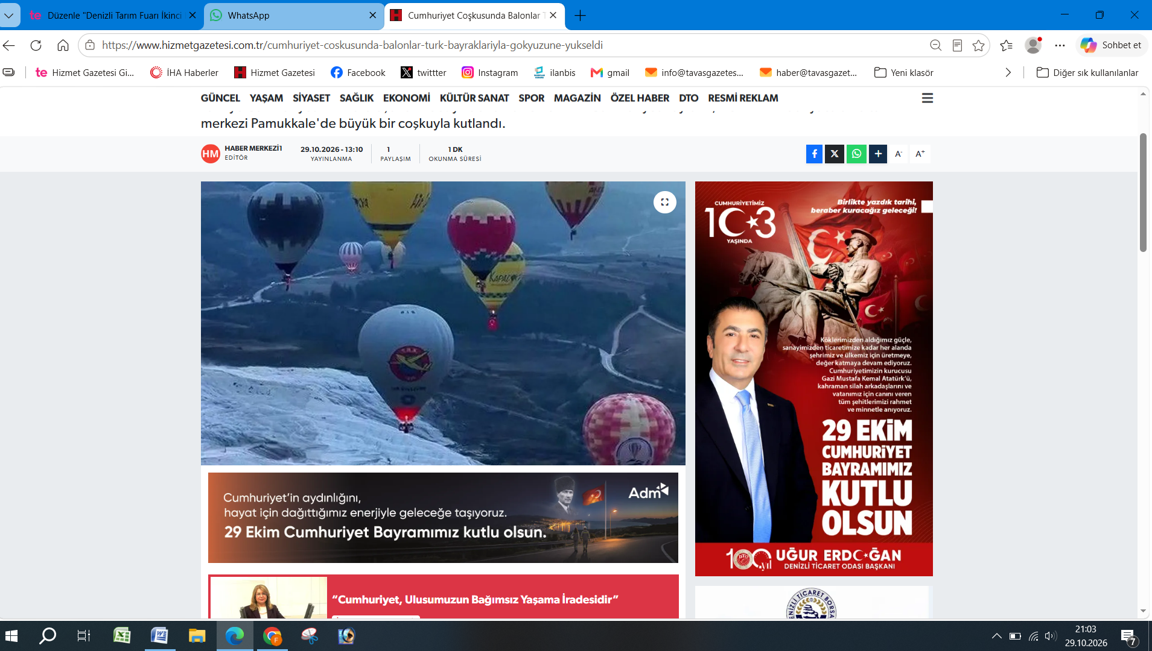Open Instagram bookmark

pos(489,72)
